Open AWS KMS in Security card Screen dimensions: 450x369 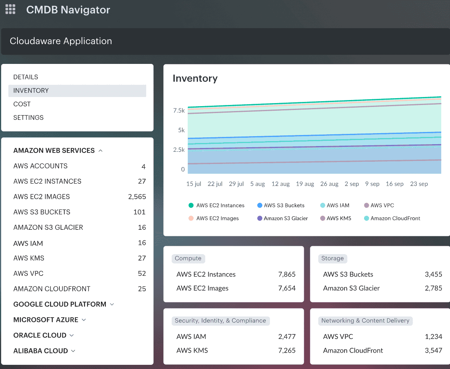pyautogui.click(x=192, y=350)
